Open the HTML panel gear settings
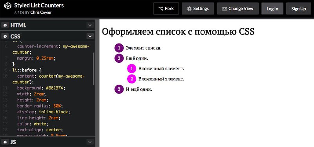The width and height of the screenshot is (314, 147). click(5, 25)
